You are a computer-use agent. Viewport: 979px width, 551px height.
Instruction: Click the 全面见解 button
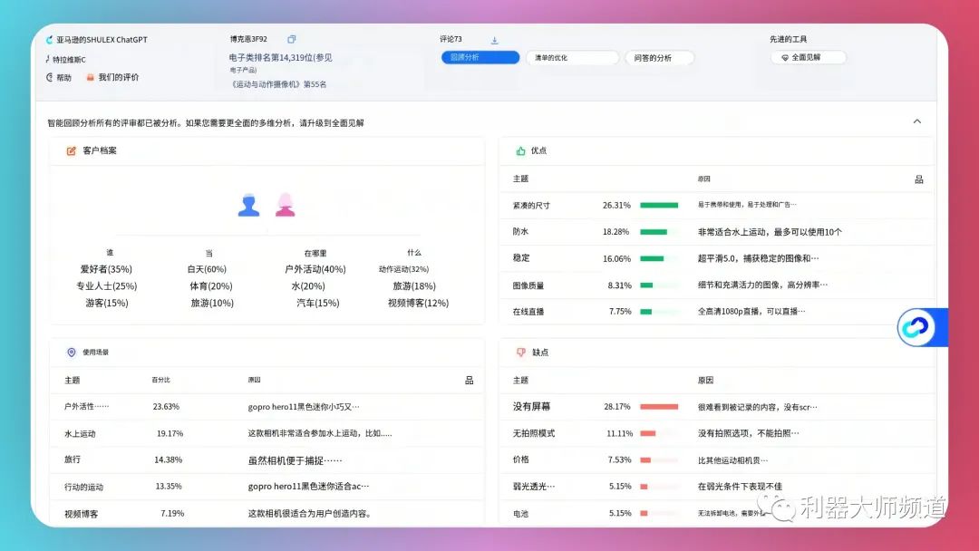(x=808, y=58)
